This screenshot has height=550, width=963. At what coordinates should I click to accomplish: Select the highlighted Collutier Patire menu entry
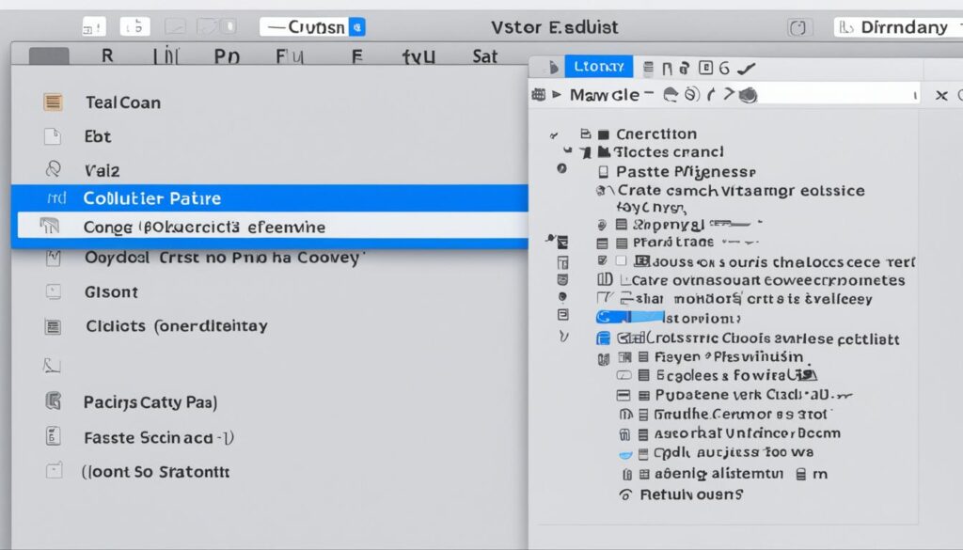270,198
